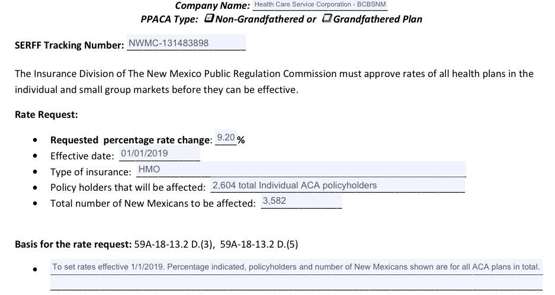Click the Type of insurance field showing HMO
Screen dimensions: 555x295
301,169
